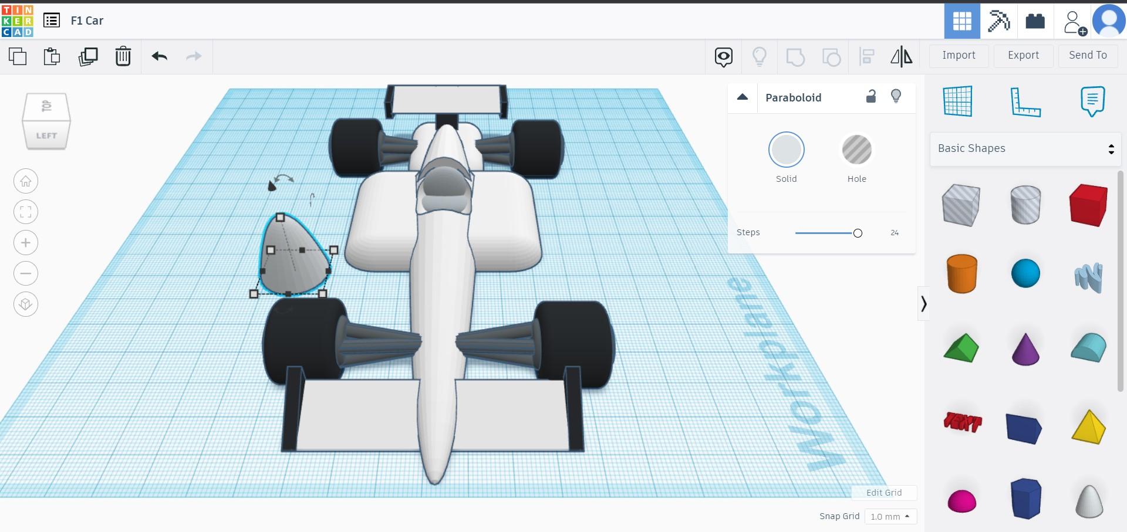Open the Snap Grid size dropdown
Screen dimensions: 1127x532
(890, 517)
